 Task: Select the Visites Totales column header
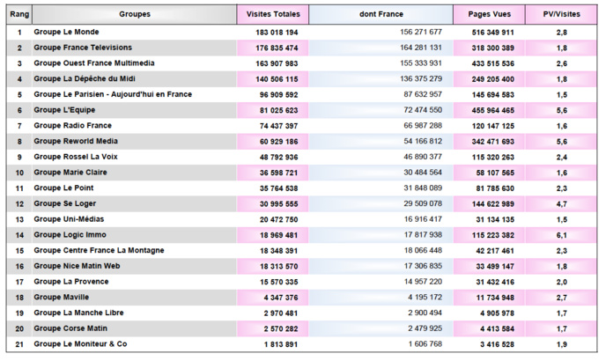(272, 15)
